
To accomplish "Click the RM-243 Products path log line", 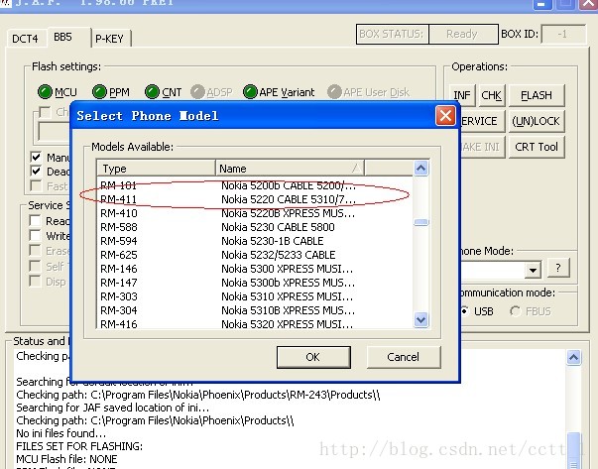I will [198, 395].
